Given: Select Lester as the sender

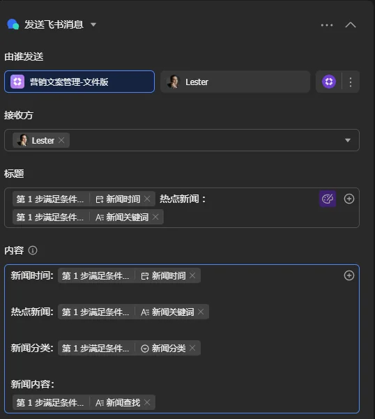Looking at the screenshot, I should (x=235, y=82).
